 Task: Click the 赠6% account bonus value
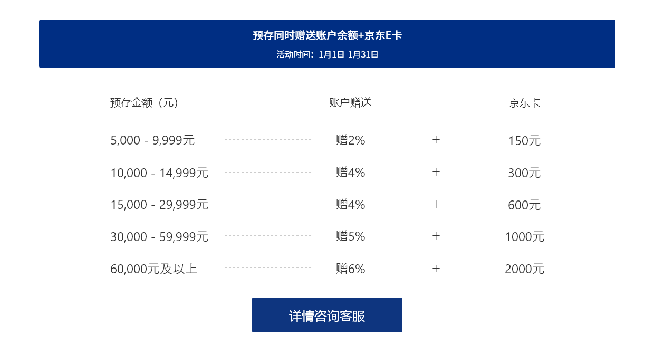pos(350,269)
